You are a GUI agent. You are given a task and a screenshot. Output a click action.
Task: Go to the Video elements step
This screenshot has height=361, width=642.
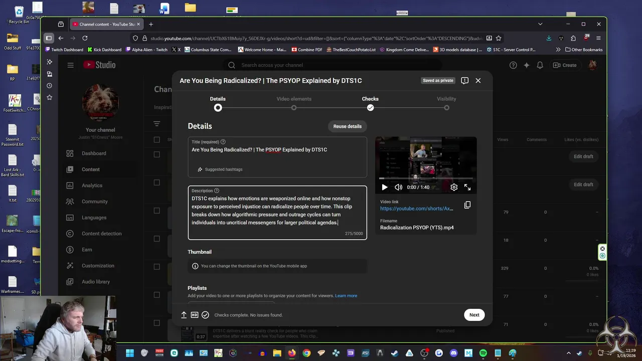[294, 103]
